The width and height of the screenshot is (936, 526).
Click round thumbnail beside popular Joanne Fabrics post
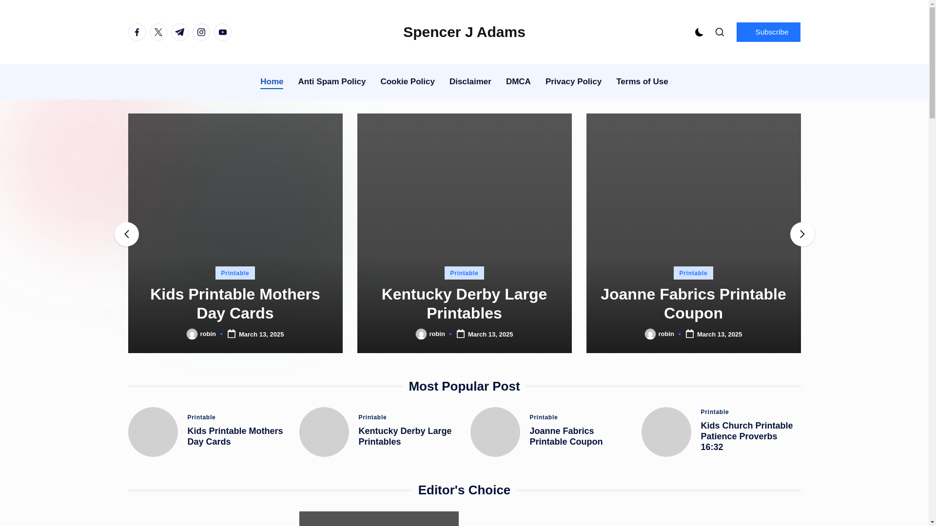pyautogui.click(x=495, y=432)
